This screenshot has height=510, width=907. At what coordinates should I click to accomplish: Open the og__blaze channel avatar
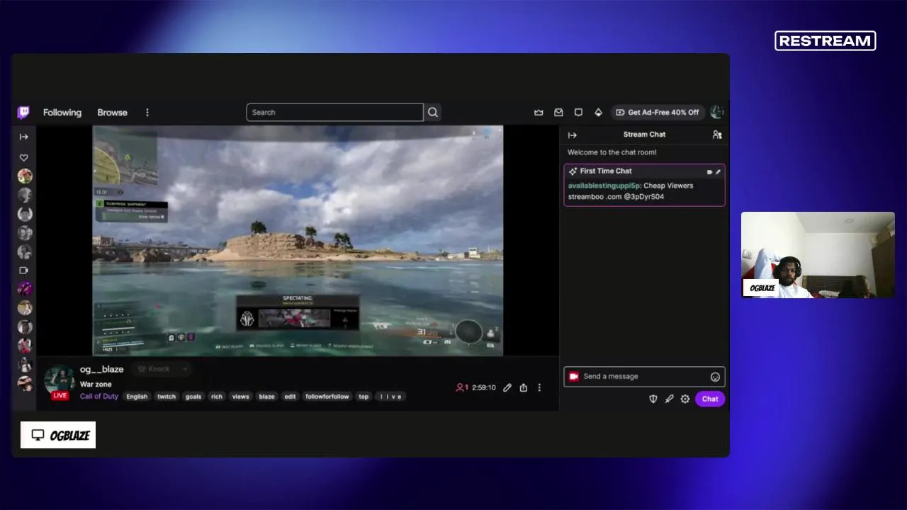(60, 380)
